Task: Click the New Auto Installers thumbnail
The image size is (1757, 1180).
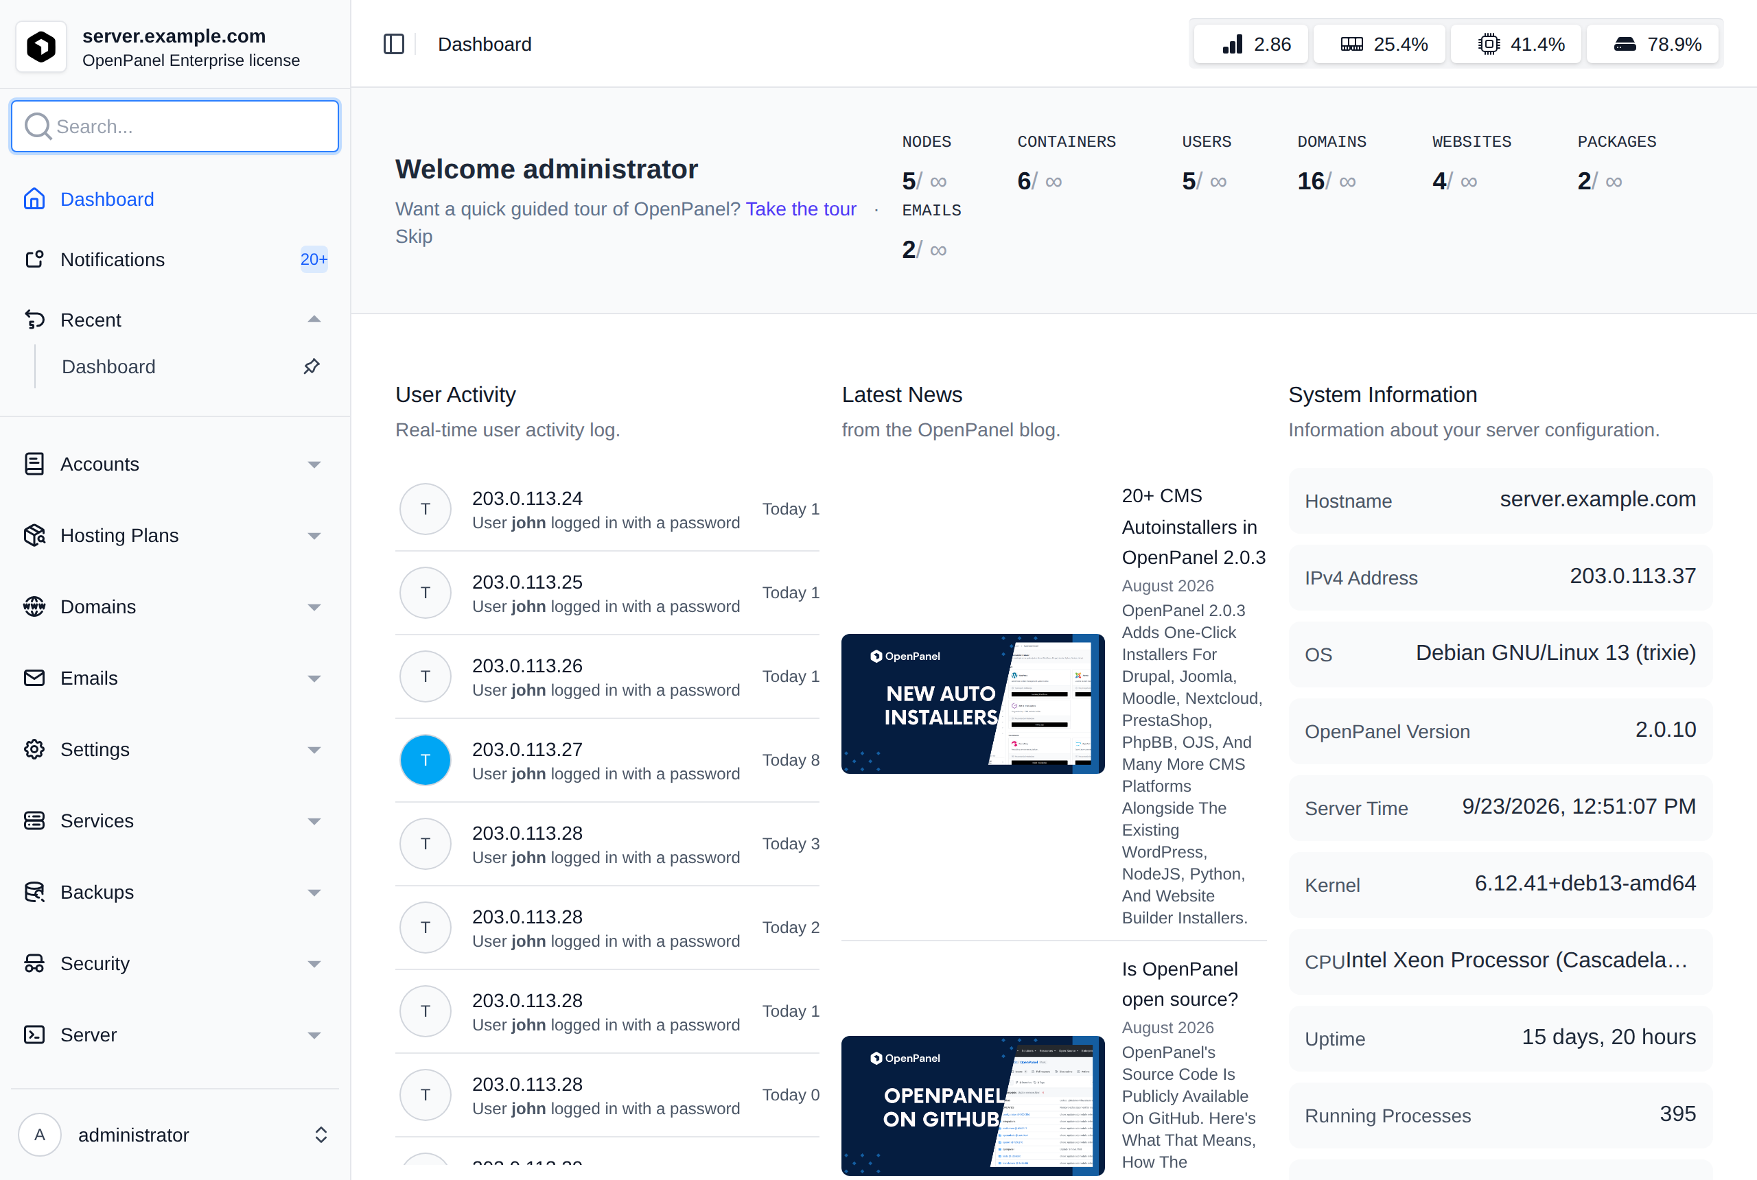Action: [x=973, y=704]
